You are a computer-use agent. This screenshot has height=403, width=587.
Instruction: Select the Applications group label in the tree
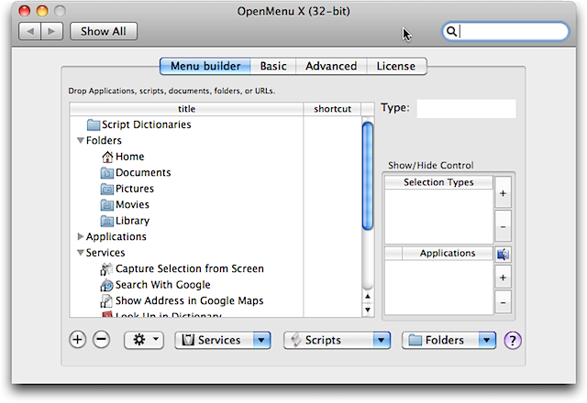tap(116, 236)
